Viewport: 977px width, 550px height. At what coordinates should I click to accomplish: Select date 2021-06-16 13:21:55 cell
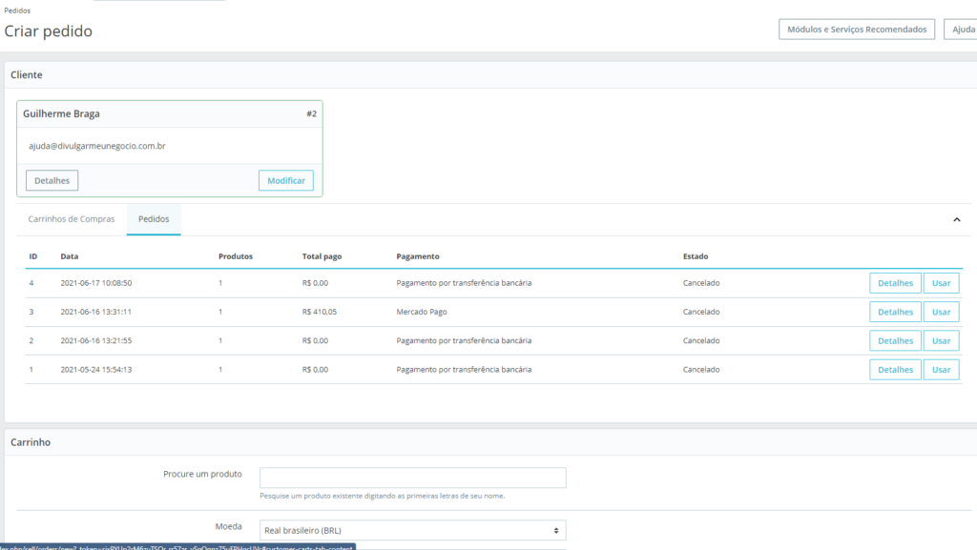coord(96,341)
